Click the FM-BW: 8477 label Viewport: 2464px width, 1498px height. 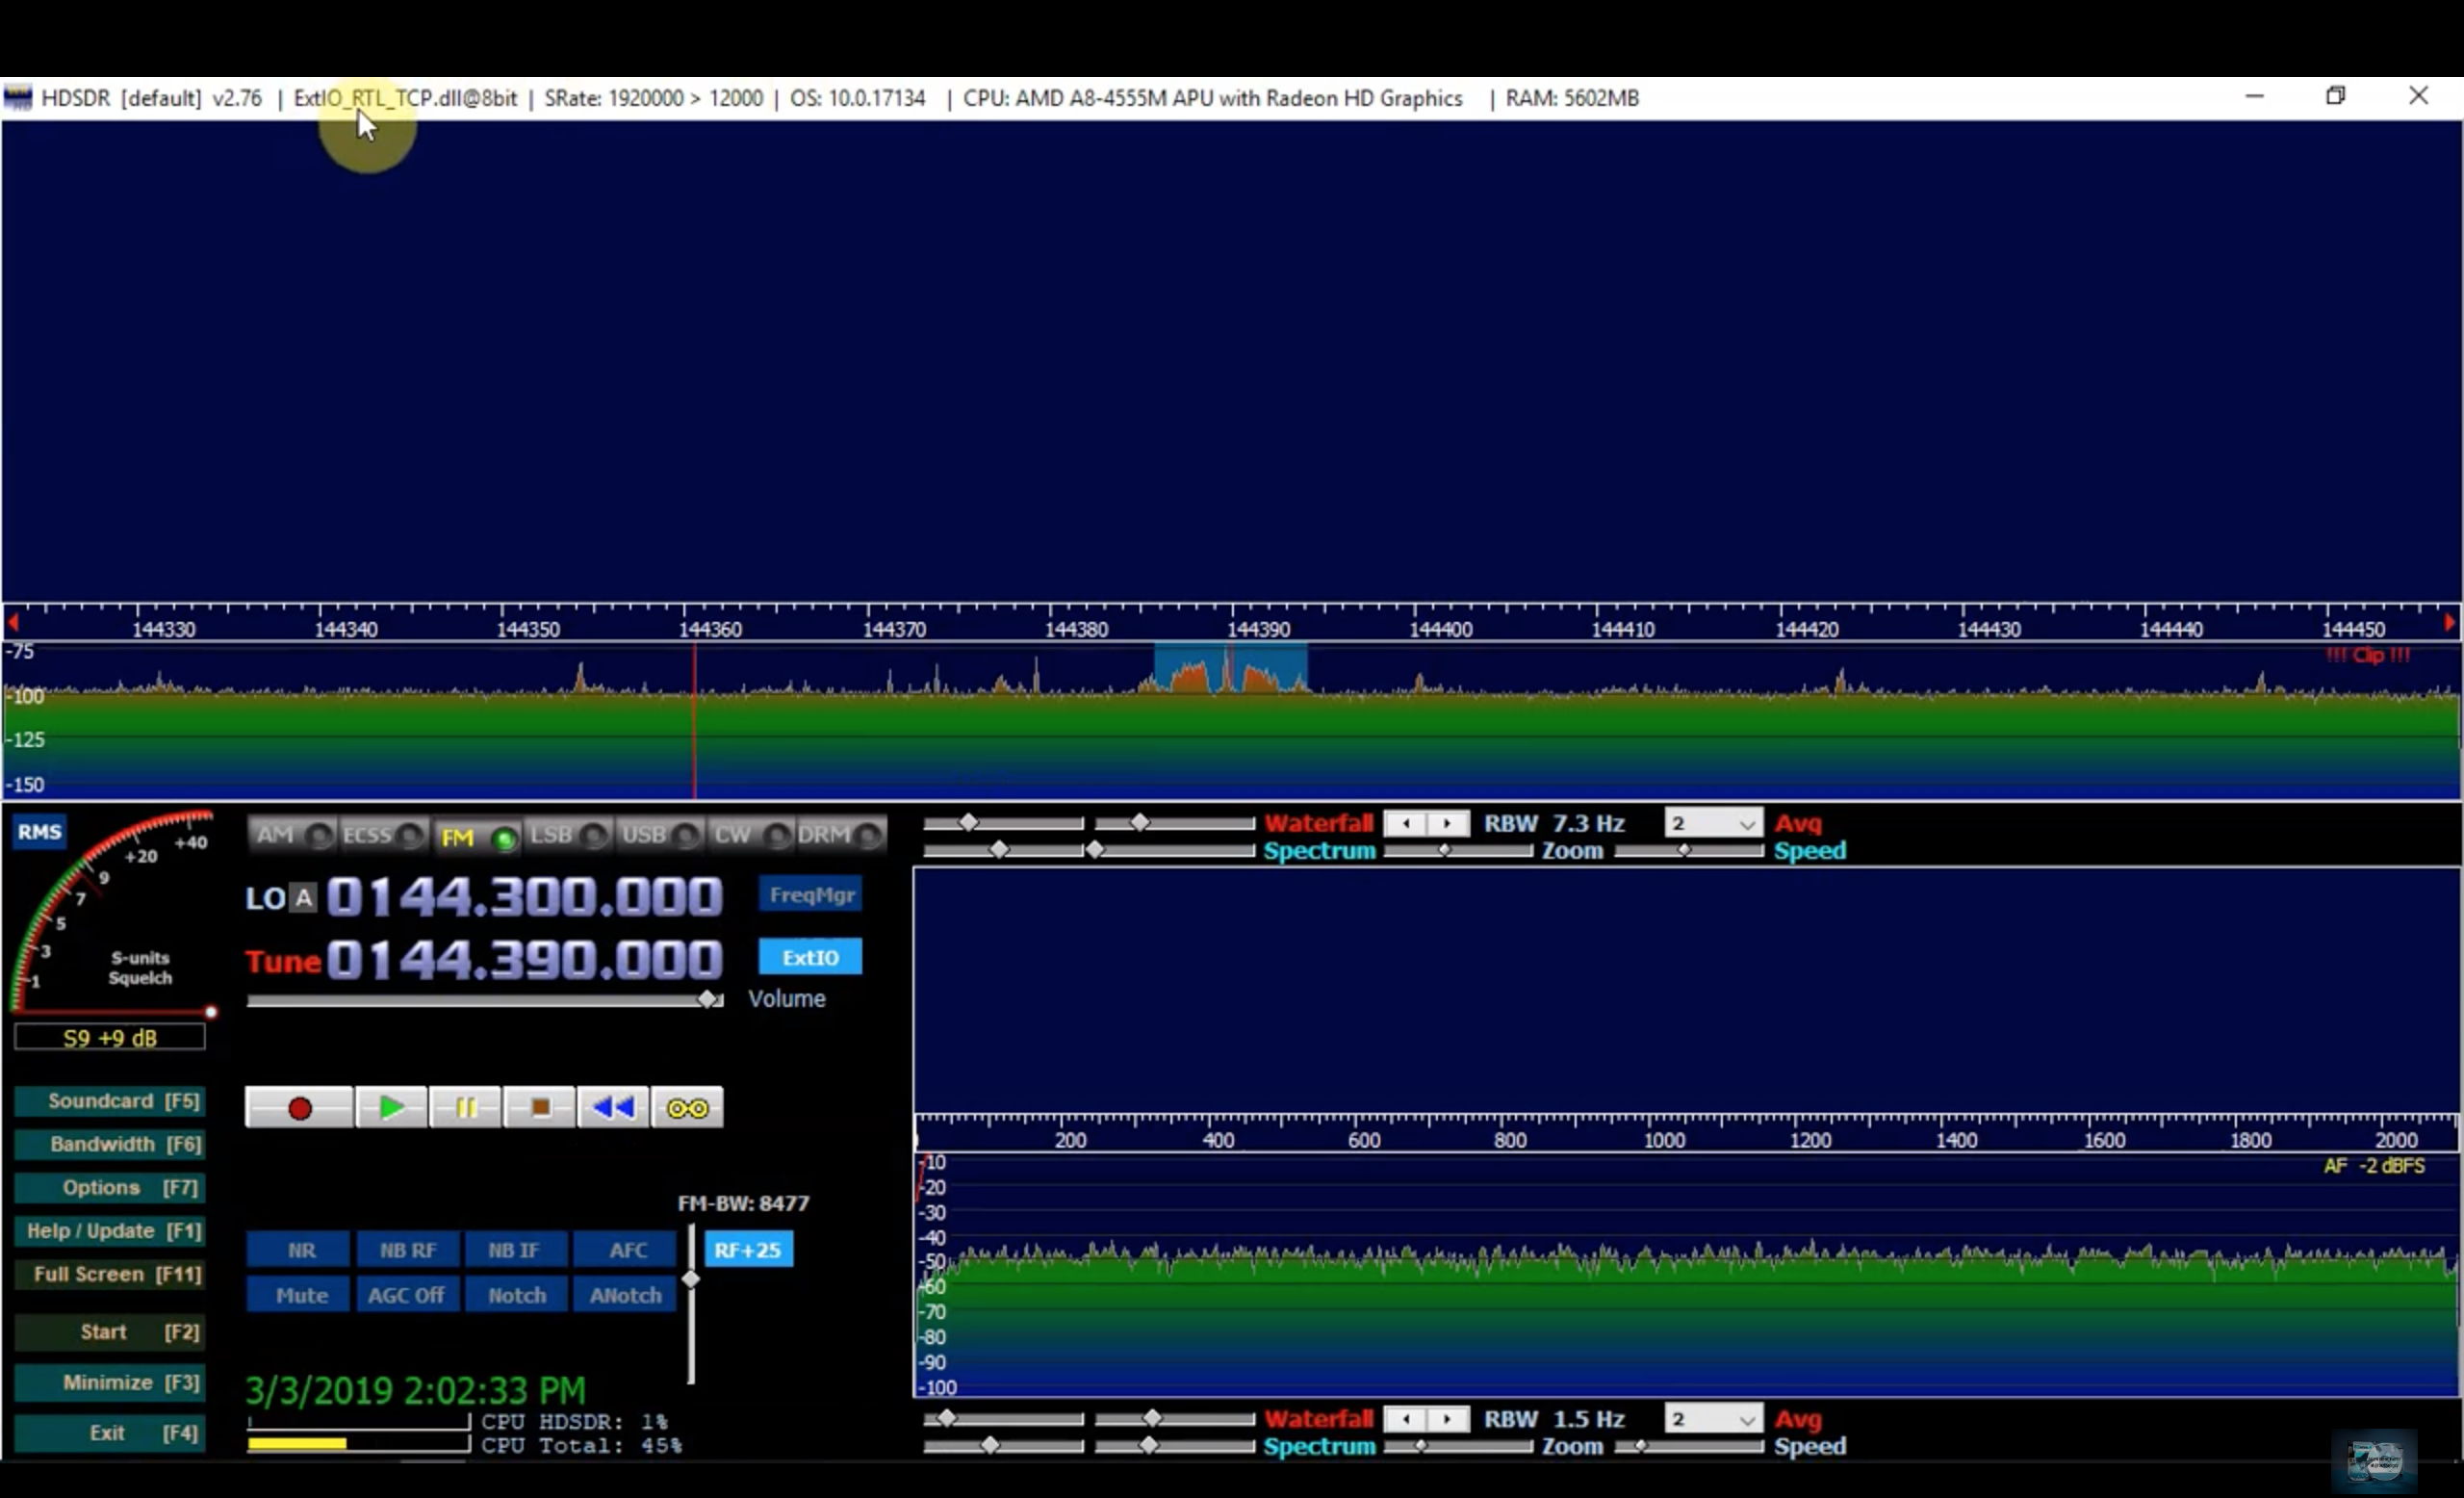click(743, 1204)
